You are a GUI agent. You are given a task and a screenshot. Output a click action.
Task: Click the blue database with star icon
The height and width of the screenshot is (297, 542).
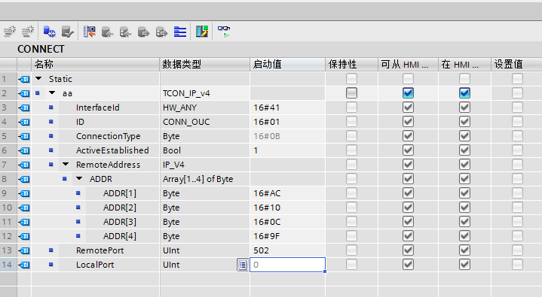point(49,32)
